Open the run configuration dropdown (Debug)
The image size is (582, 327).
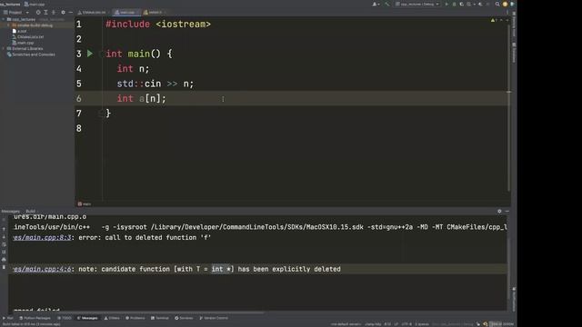click(x=417, y=4)
